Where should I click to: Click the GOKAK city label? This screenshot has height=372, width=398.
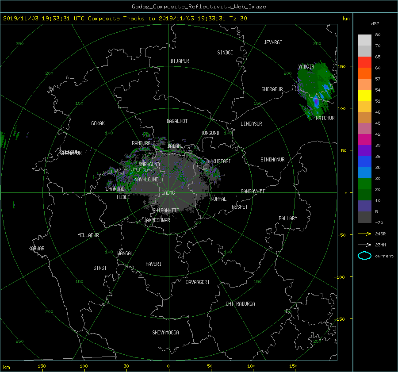[98, 123]
